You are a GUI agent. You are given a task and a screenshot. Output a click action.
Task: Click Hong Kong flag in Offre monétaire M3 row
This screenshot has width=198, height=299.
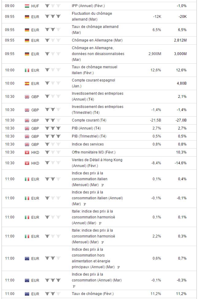tap(27, 152)
